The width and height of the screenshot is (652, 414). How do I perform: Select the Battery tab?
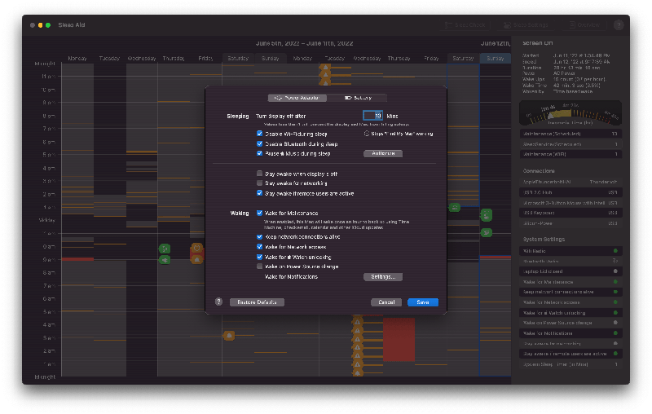[357, 98]
